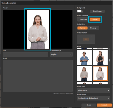
Task: Set avatar style to Normal
Action: 83,28
